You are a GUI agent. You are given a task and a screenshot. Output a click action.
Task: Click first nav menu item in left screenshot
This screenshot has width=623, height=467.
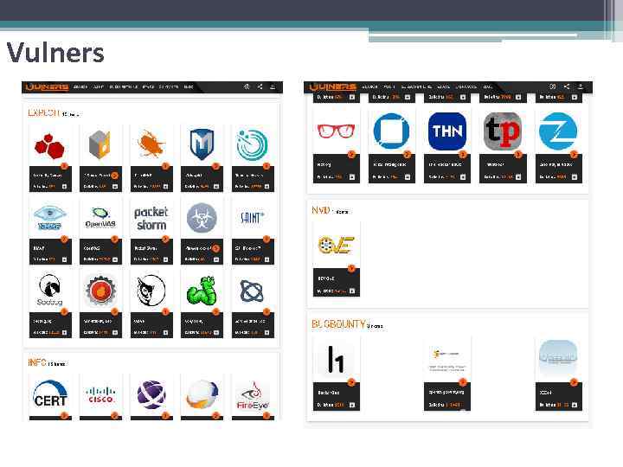(80, 87)
